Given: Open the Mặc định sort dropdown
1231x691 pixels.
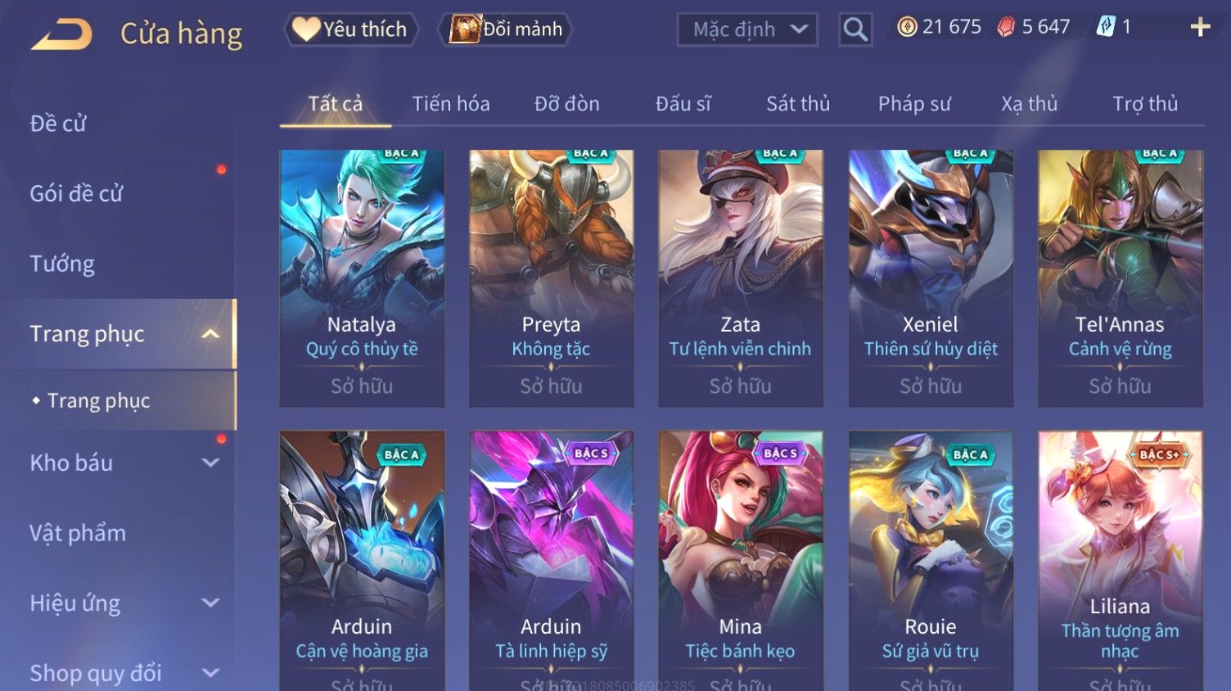Looking at the screenshot, I should pyautogui.click(x=747, y=29).
